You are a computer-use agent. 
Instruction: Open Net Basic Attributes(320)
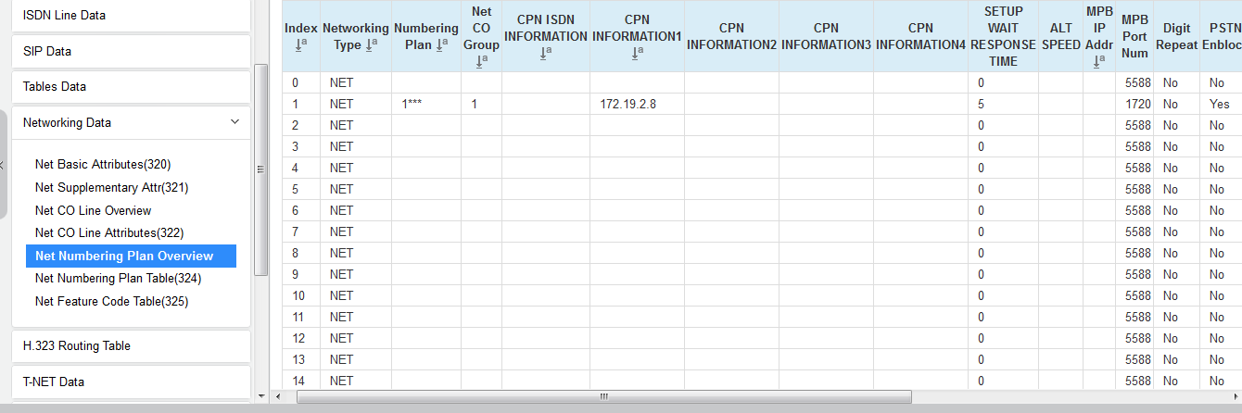103,164
